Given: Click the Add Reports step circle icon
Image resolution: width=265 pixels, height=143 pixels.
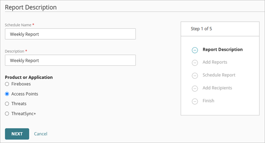Looking at the screenshot, I should 195,63.
